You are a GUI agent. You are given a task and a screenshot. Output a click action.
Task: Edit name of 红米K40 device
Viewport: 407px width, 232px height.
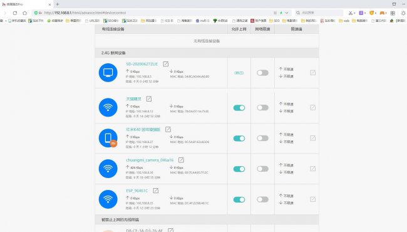click(x=168, y=129)
